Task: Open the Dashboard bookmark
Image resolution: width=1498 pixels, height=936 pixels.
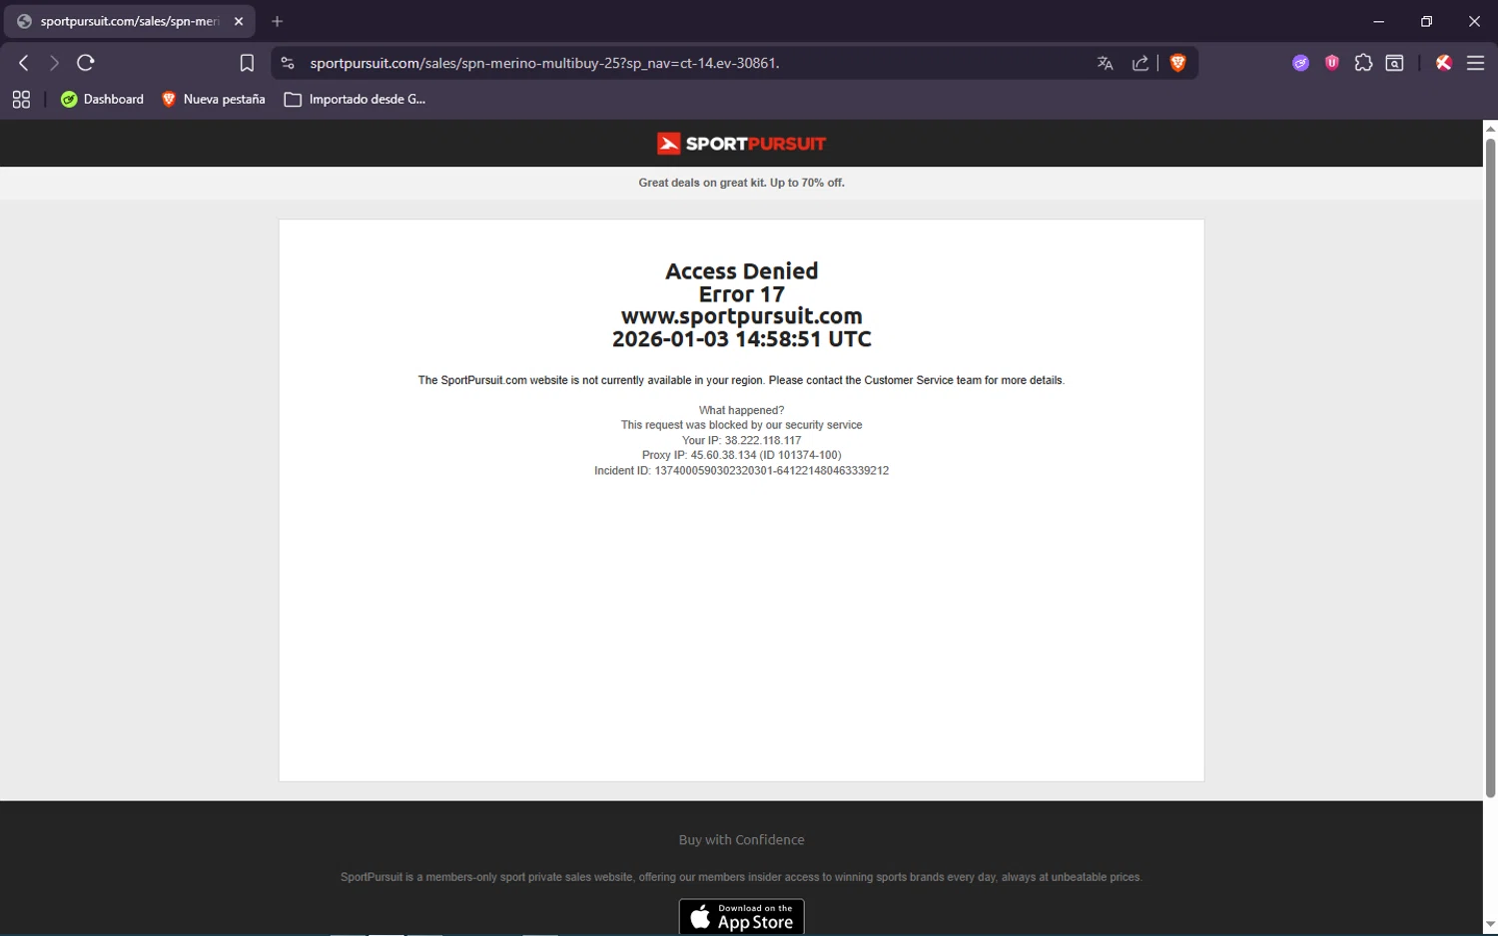Action: 102,99
